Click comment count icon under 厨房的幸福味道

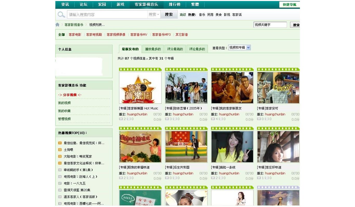[129, 178]
